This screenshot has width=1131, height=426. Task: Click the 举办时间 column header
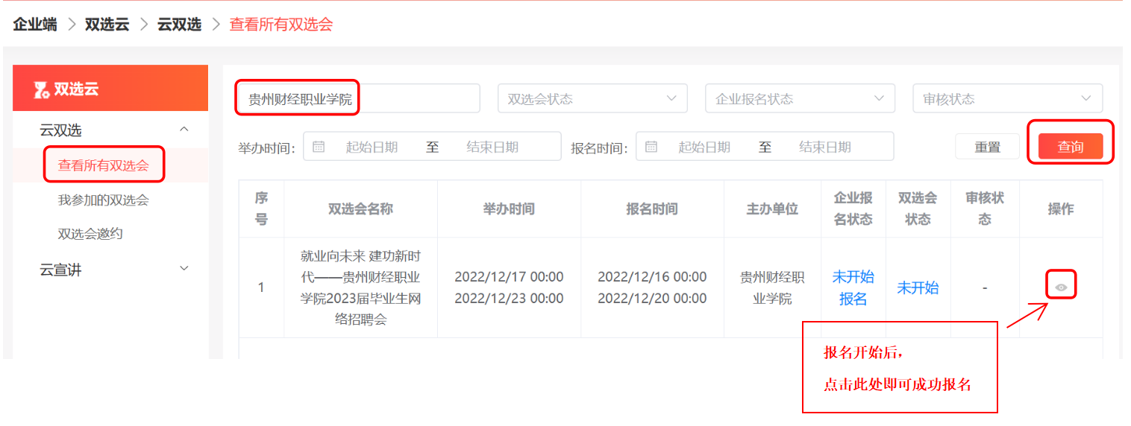pos(509,209)
